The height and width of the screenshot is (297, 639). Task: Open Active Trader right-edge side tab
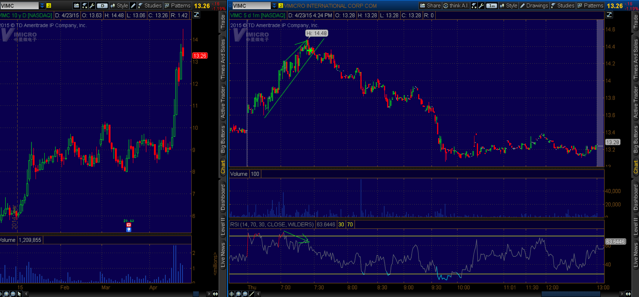pos(635,102)
